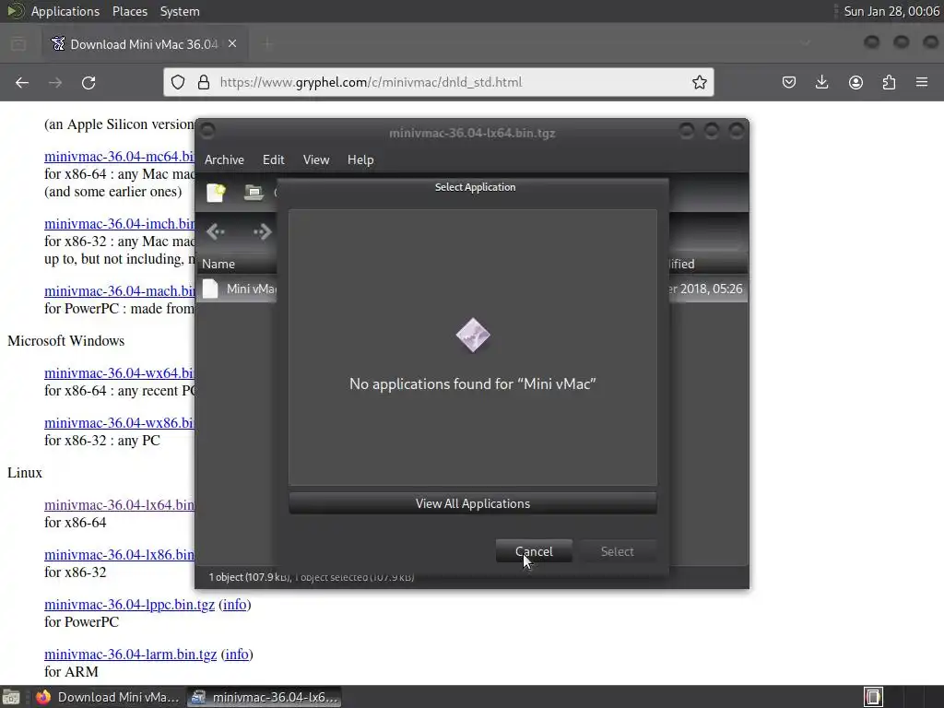Viewport: 944px width, 708px height.
Task: Switch to minivmac archive taskbar button
Action: (x=265, y=697)
